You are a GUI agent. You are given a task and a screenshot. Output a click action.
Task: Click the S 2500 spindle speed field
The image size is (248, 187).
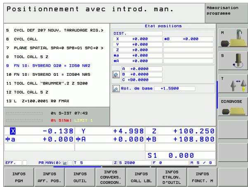[135, 163]
